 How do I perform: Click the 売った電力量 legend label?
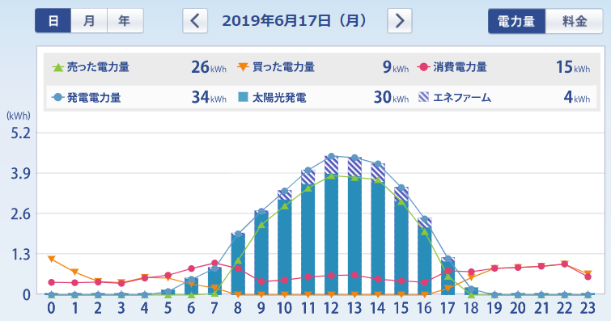click(98, 67)
